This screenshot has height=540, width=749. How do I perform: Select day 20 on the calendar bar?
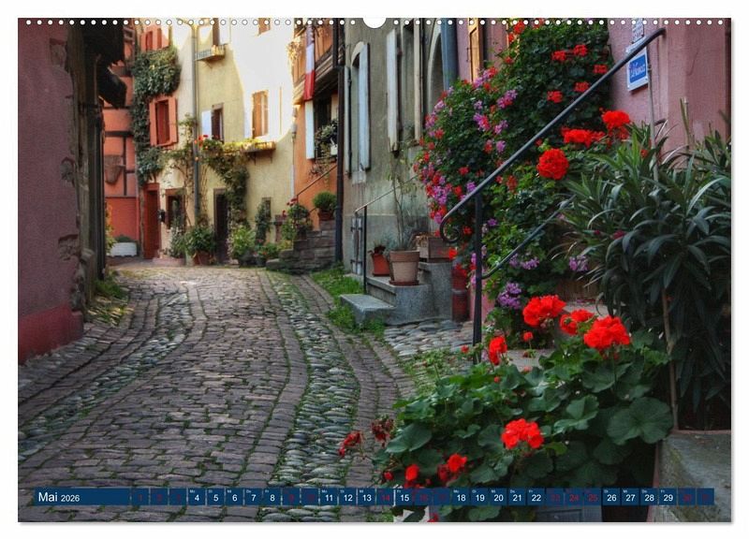(498, 498)
